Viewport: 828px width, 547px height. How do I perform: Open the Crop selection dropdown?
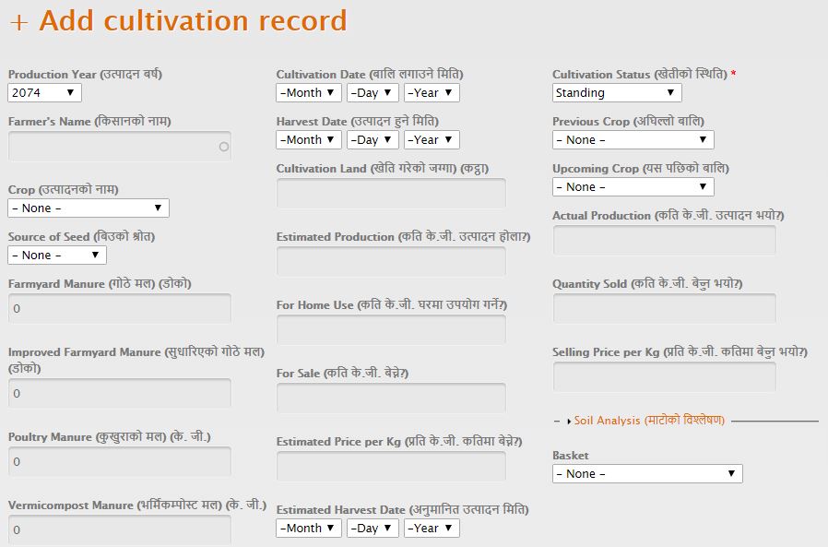[x=89, y=208]
